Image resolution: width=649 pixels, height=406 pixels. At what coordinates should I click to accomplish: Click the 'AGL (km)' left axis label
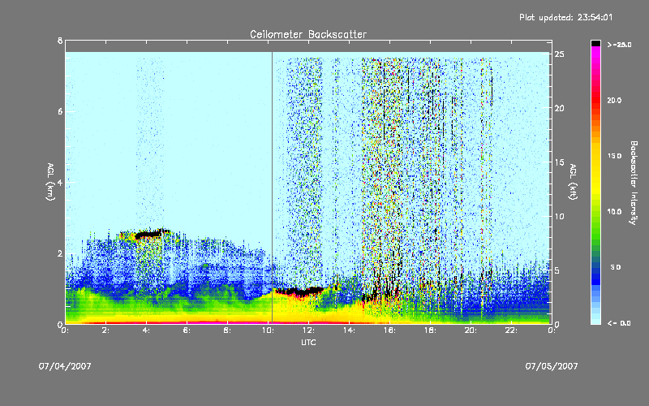pos(50,182)
